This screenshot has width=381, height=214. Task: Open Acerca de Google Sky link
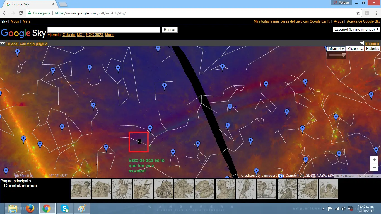coord(363,21)
